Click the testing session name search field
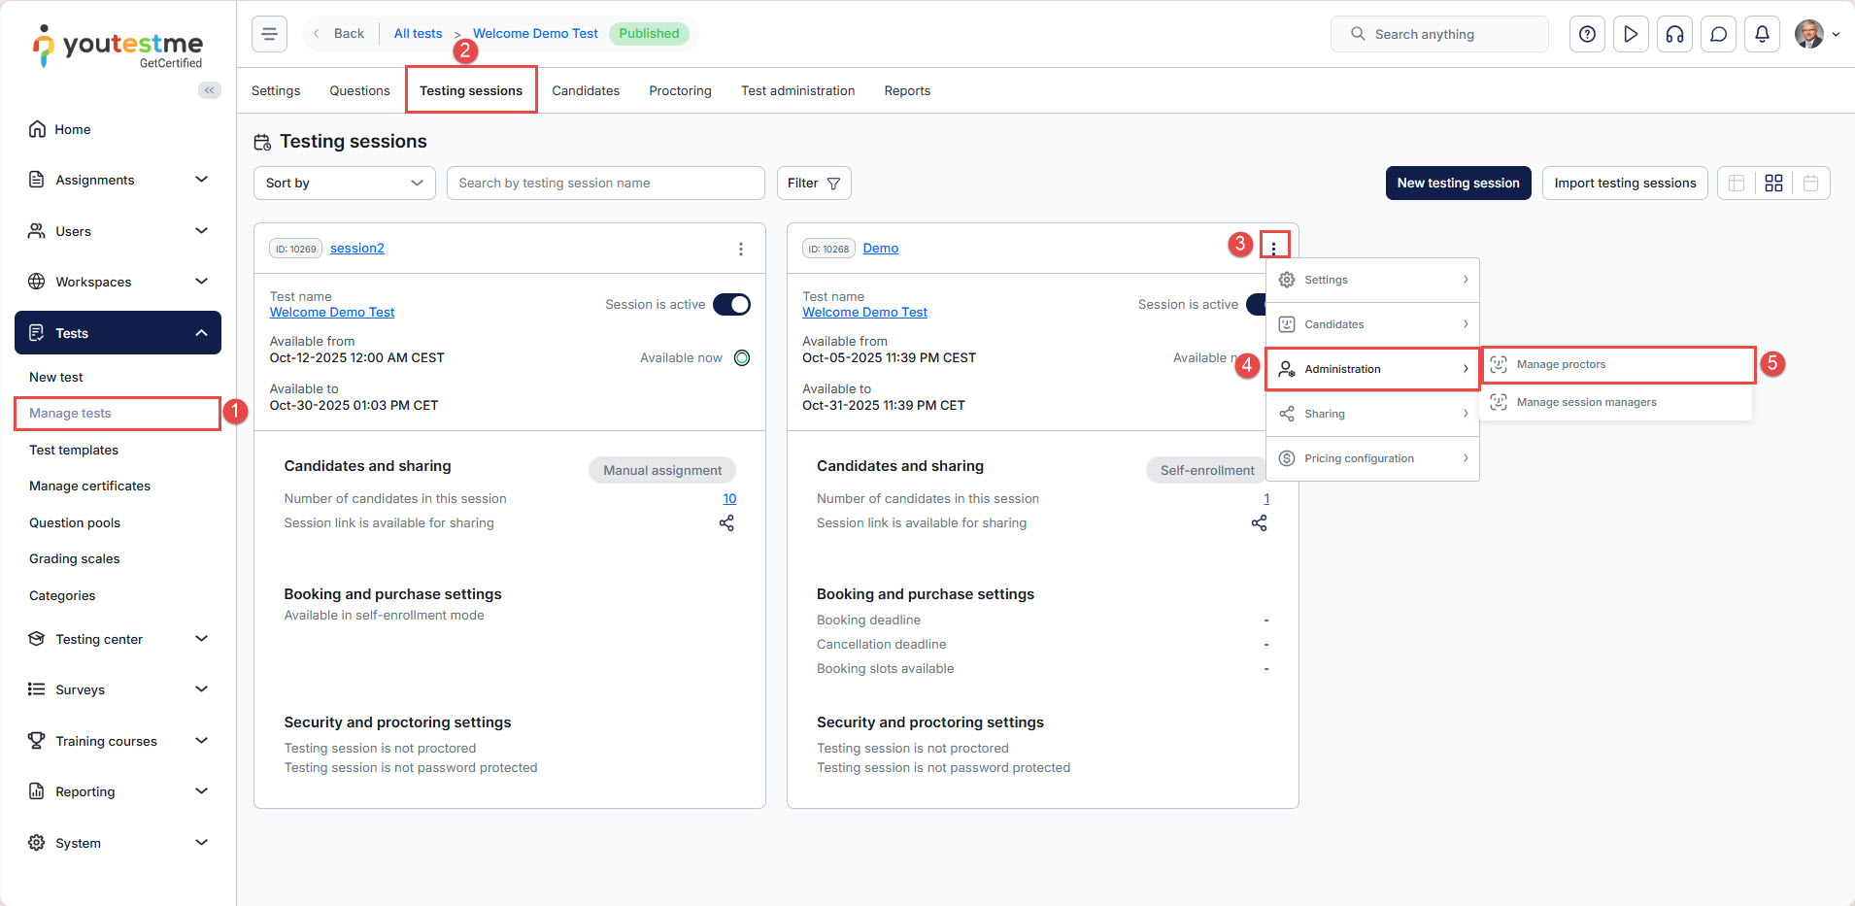Image resolution: width=1855 pixels, height=906 pixels. click(x=605, y=184)
